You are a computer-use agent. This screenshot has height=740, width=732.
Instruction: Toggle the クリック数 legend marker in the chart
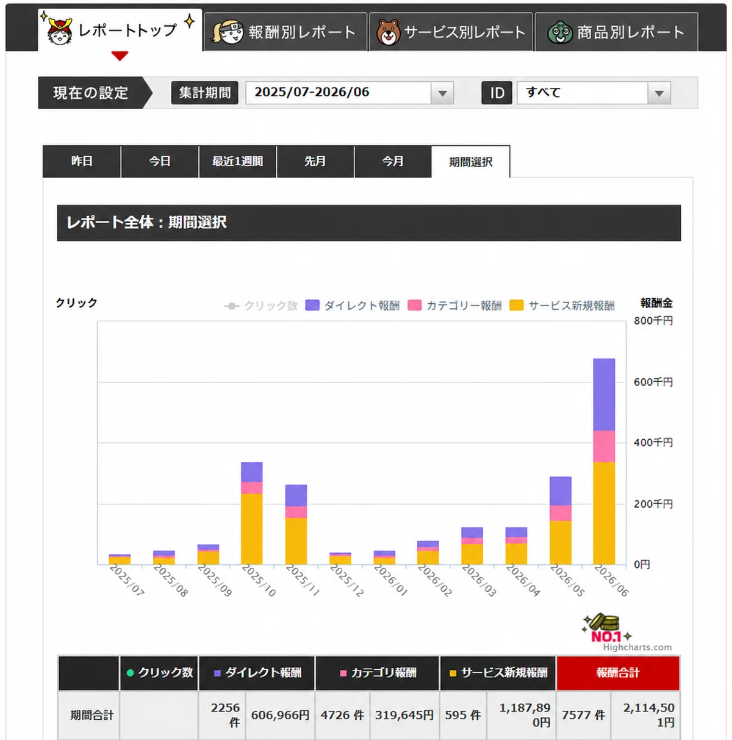(232, 306)
